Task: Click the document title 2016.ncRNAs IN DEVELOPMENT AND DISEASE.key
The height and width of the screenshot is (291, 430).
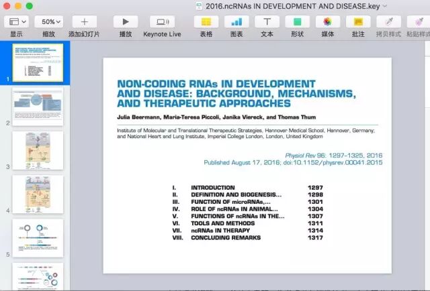Action: click(293, 6)
